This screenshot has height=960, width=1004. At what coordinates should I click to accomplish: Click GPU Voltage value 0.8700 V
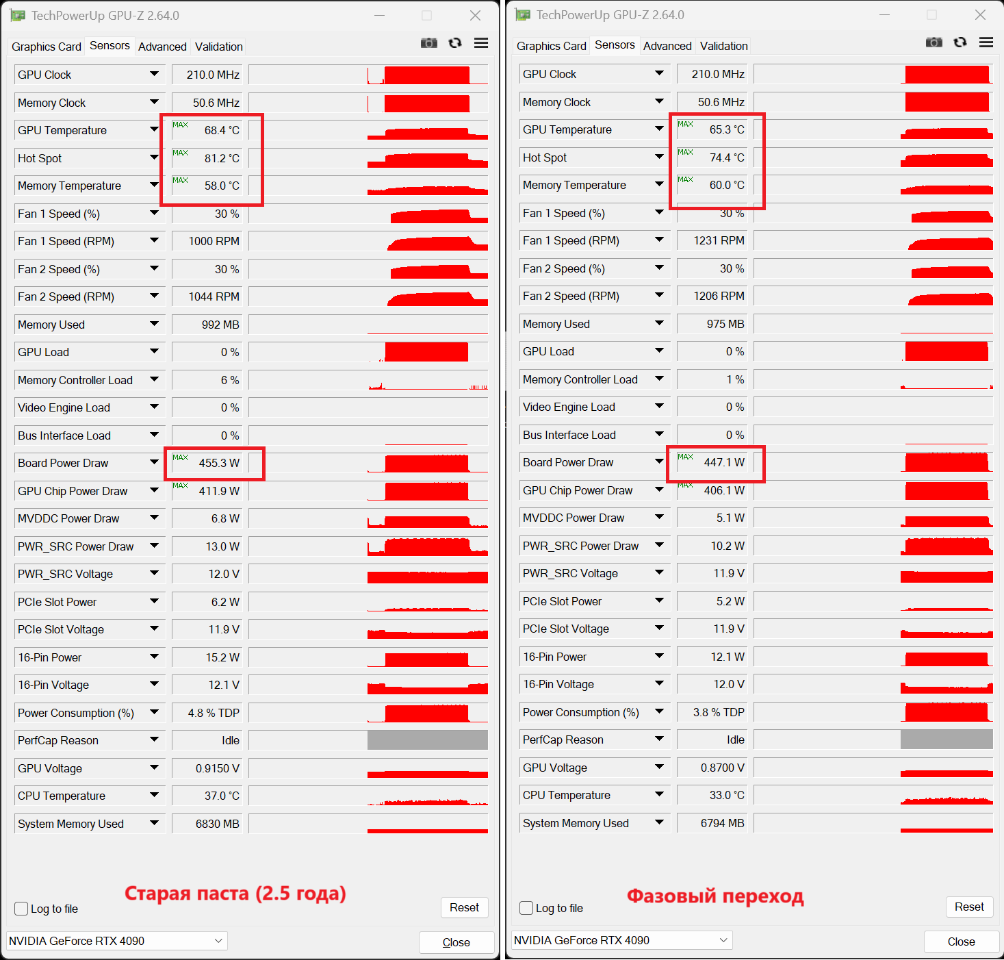pyautogui.click(x=712, y=768)
